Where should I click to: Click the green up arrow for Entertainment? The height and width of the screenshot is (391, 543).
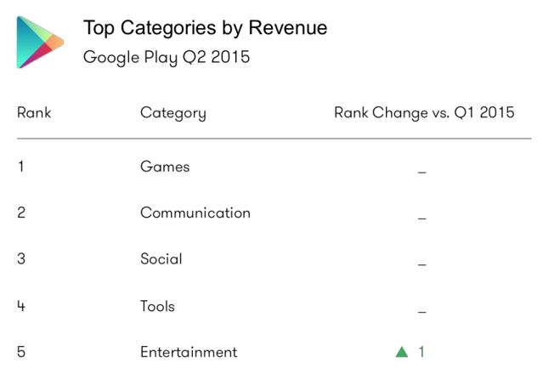pyautogui.click(x=402, y=352)
